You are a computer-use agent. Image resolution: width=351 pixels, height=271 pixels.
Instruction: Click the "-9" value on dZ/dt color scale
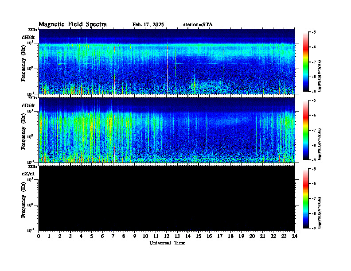click(x=314, y=228)
